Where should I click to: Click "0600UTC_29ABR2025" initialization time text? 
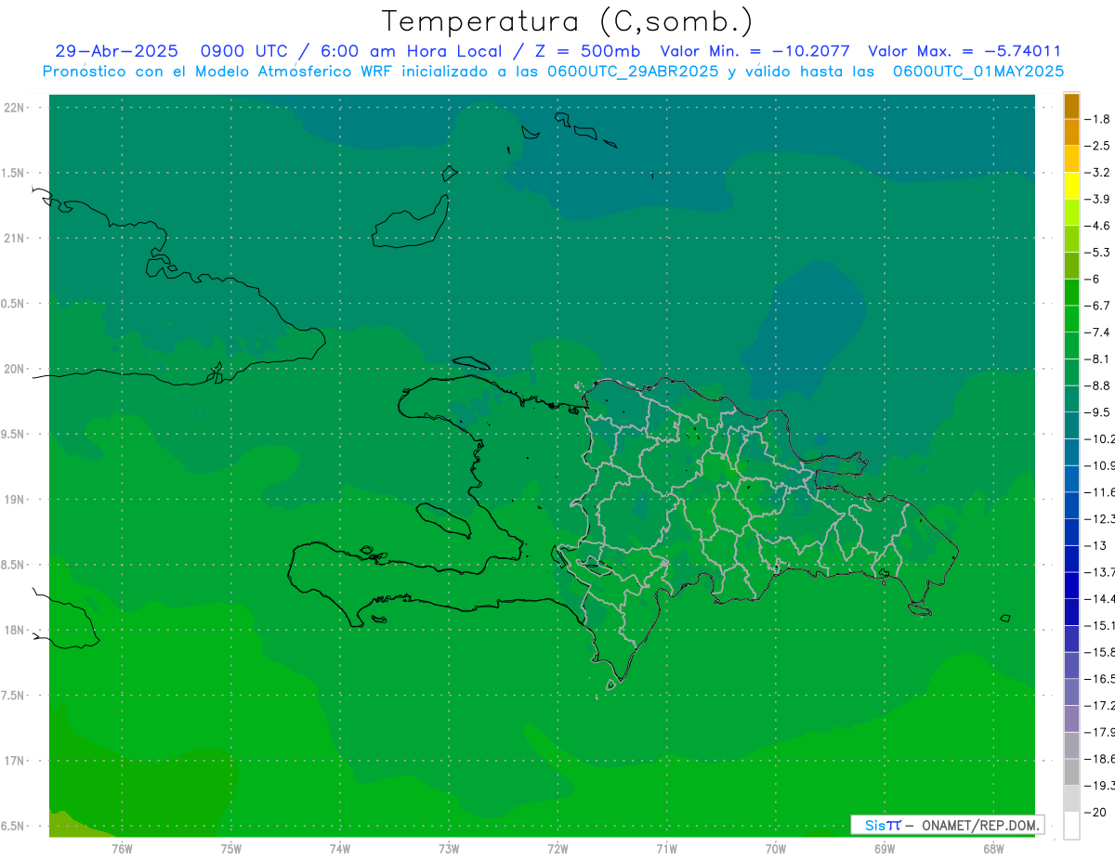pos(633,72)
